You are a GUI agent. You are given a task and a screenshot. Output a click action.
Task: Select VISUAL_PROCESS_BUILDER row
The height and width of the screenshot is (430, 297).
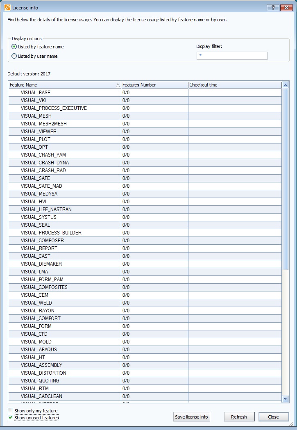(145, 233)
